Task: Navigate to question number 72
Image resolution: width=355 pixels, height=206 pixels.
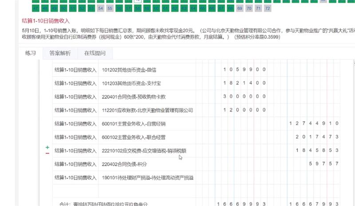Action: (x=268, y=8)
